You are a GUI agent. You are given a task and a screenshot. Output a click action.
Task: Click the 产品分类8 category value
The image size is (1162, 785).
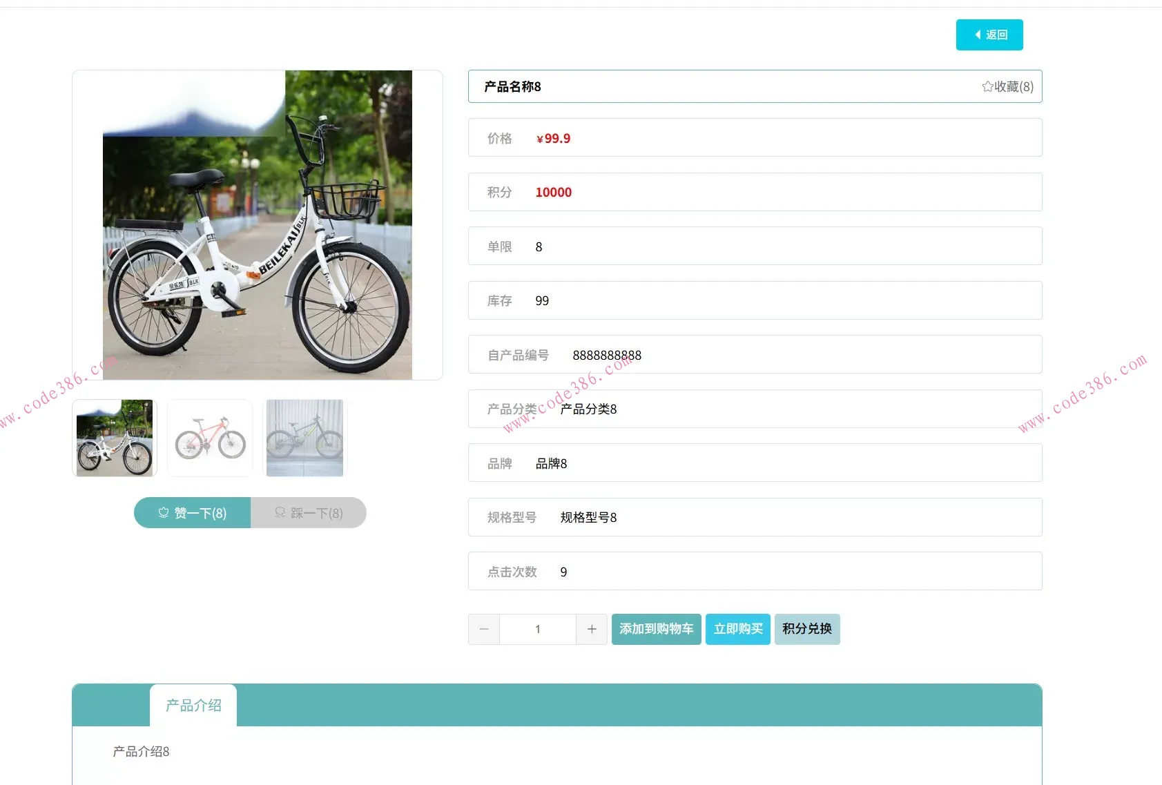[x=588, y=409]
